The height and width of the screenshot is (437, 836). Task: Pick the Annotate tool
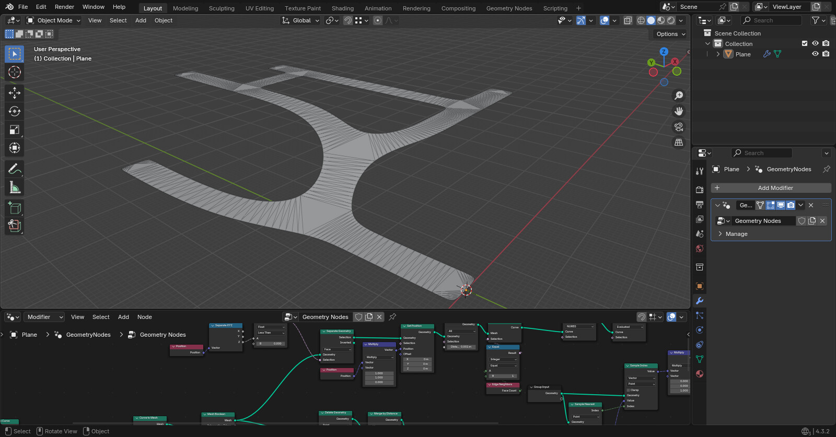pyautogui.click(x=15, y=169)
